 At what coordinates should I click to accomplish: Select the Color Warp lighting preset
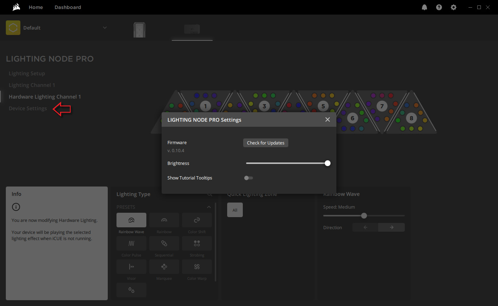coord(197,267)
